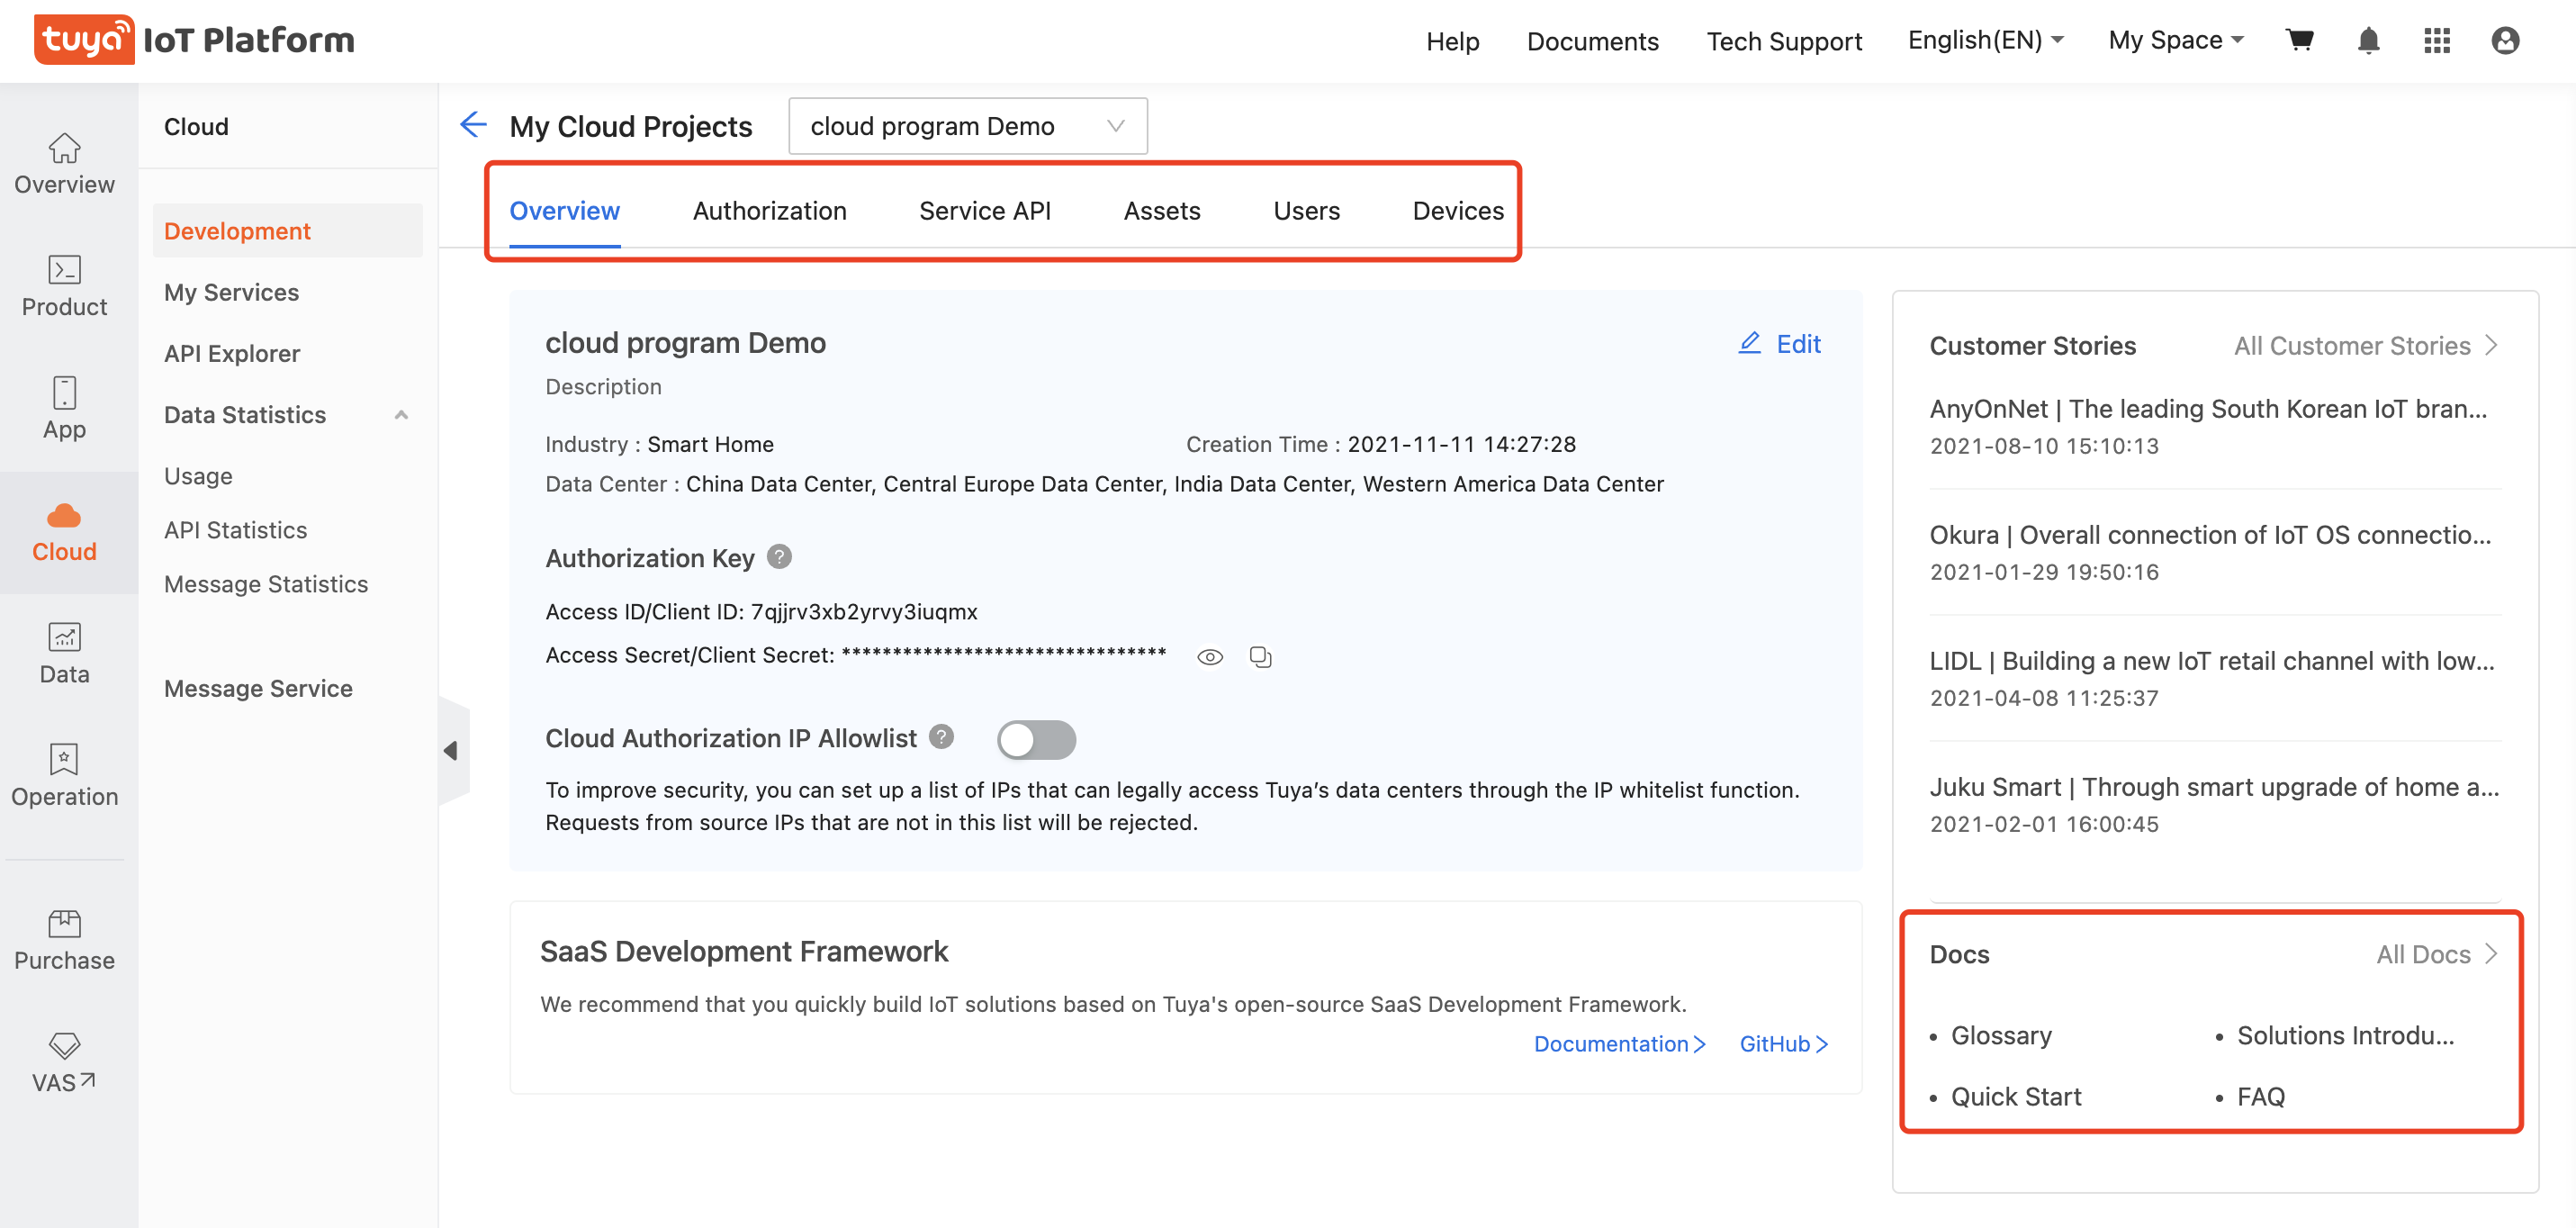Open the user account avatar icon
This screenshot has height=1228, width=2576.
[x=2505, y=40]
